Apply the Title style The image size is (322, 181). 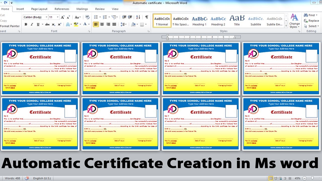pyautogui.click(x=237, y=21)
